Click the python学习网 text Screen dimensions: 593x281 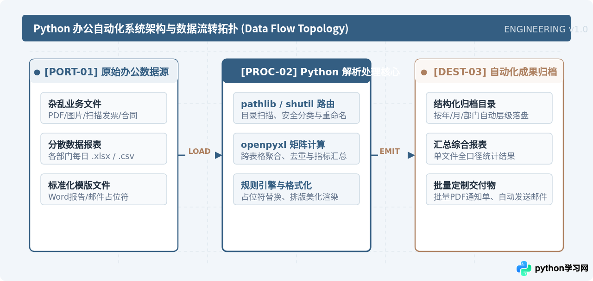[561, 269]
